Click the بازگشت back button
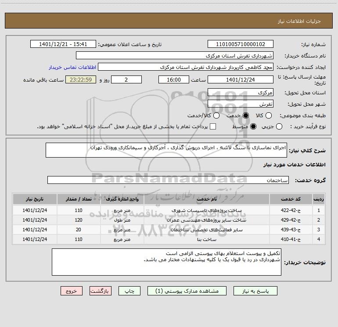 [x=101, y=291]
